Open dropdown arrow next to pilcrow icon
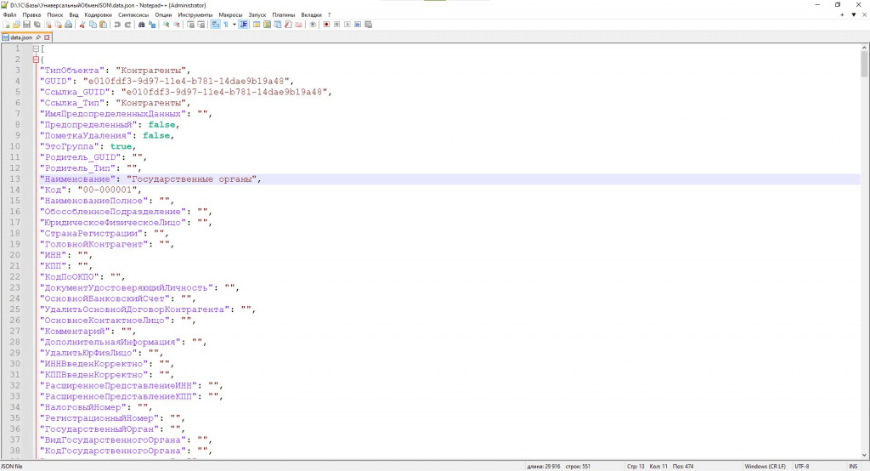The image size is (870, 471). [x=234, y=25]
